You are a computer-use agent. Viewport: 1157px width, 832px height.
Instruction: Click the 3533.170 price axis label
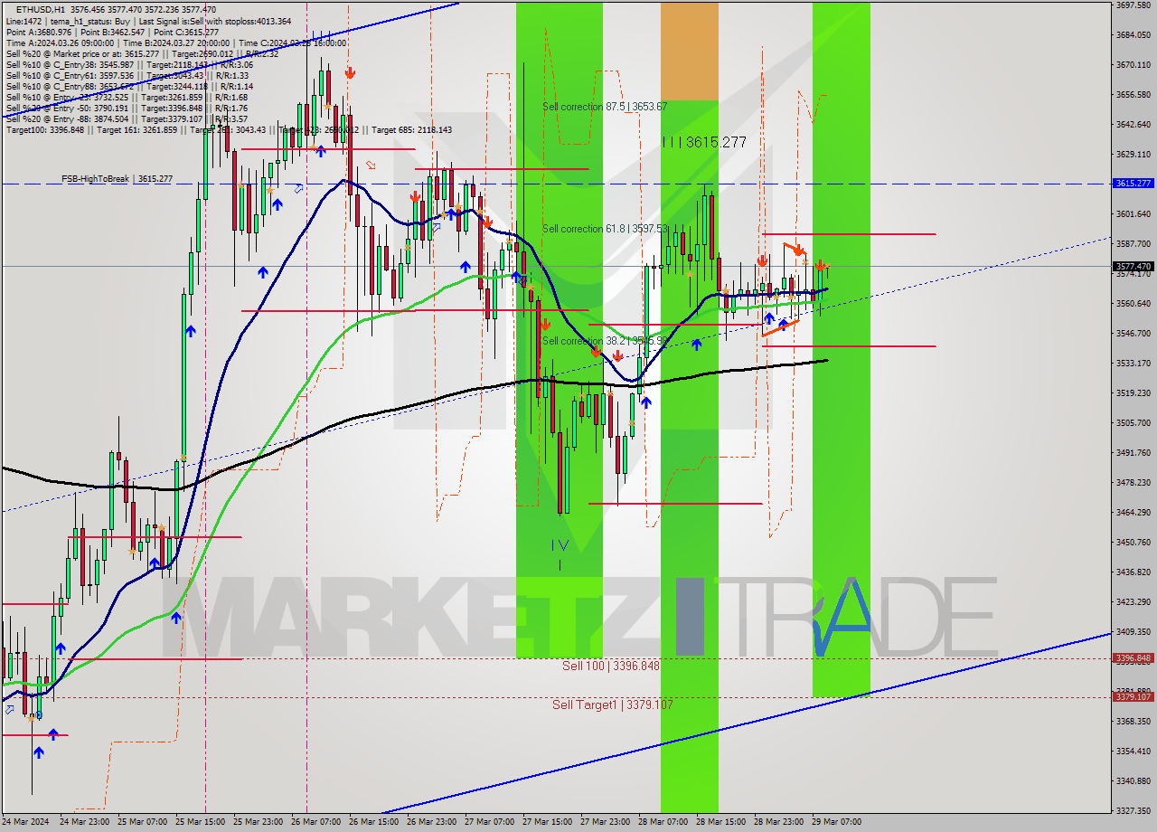(1133, 364)
